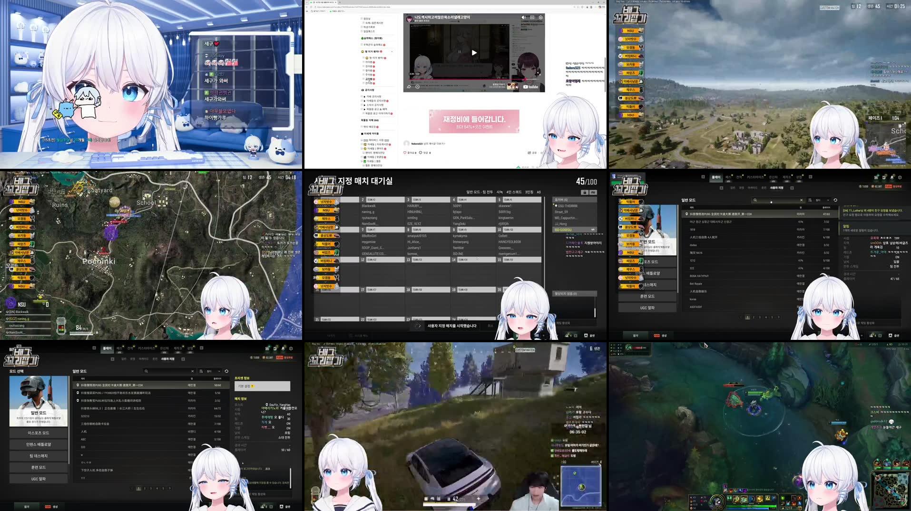Screen dimensions: 911x511
Task: Select the 이스포츠 모드 mode button
Action: coord(39,433)
